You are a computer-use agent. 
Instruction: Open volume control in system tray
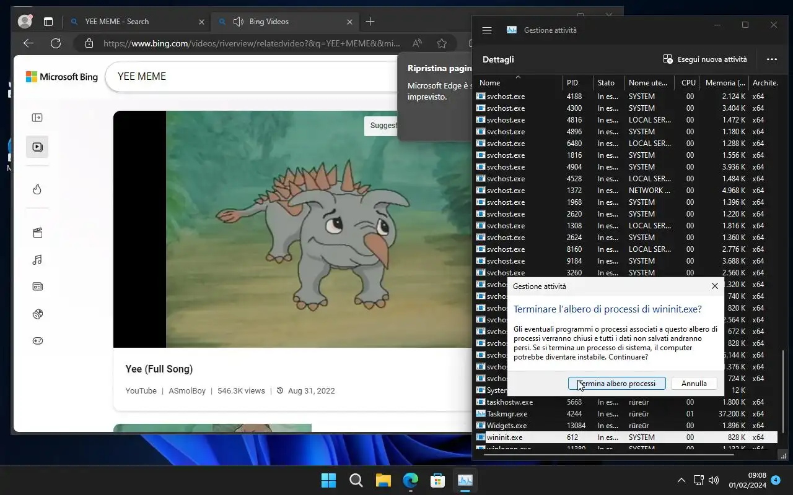[x=714, y=480]
